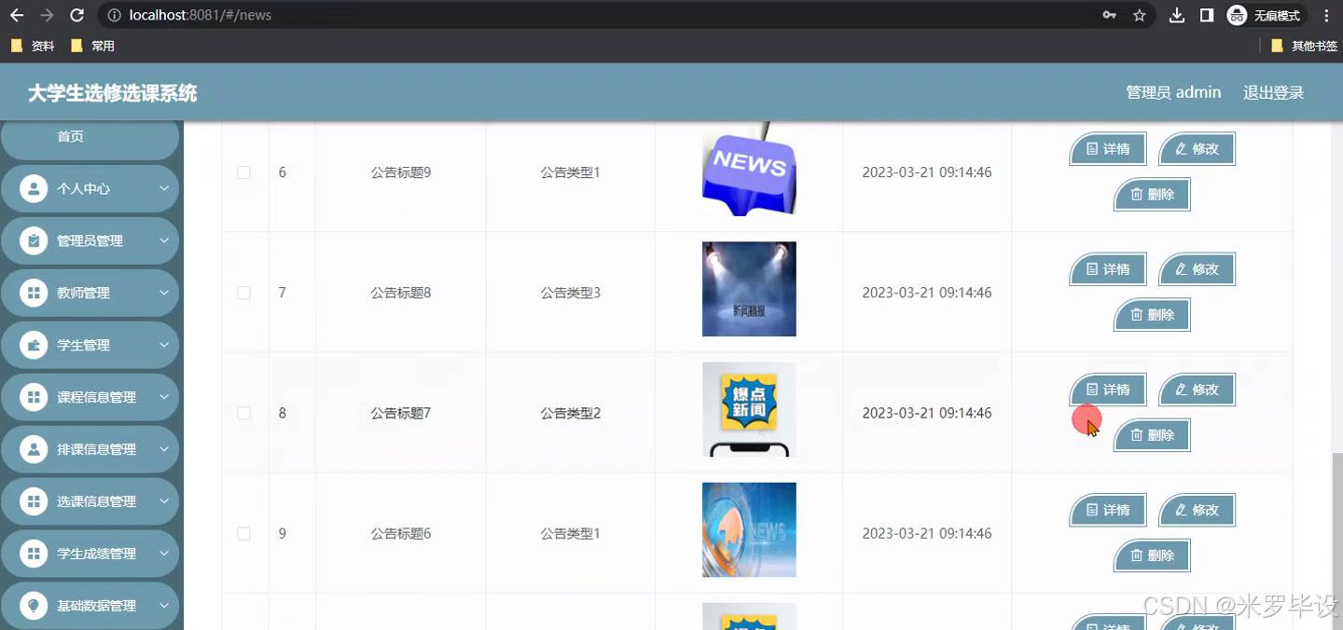Screen dimensions: 1343x630
Task: Expand 排课信息管理 menu chevron
Action: (163, 449)
